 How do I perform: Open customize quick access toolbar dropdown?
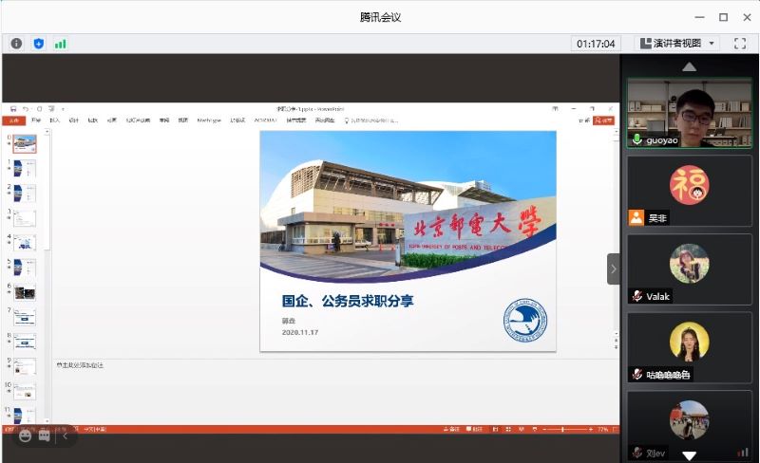[x=63, y=109]
